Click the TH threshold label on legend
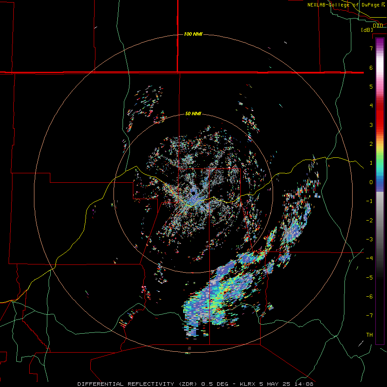 tap(369, 335)
